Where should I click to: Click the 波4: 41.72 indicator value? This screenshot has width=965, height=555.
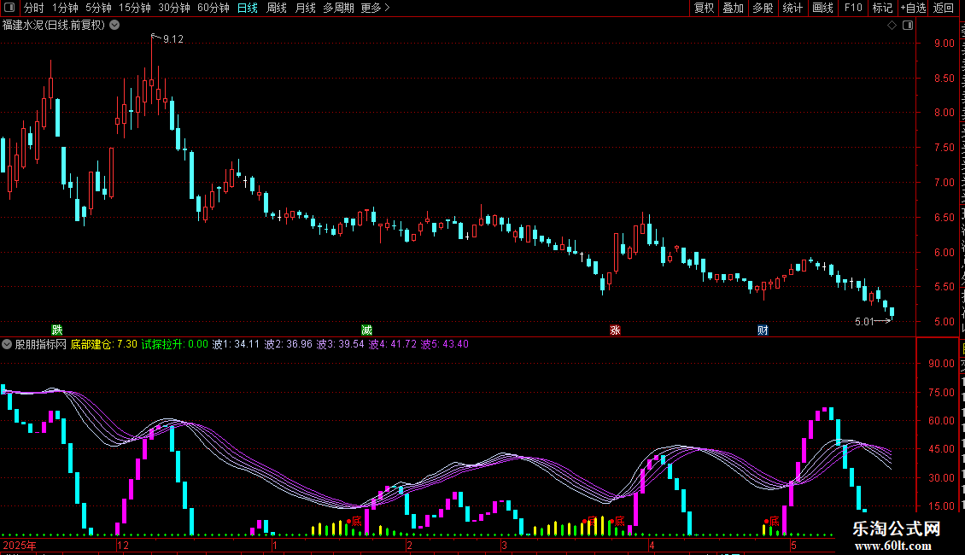pyautogui.click(x=393, y=345)
